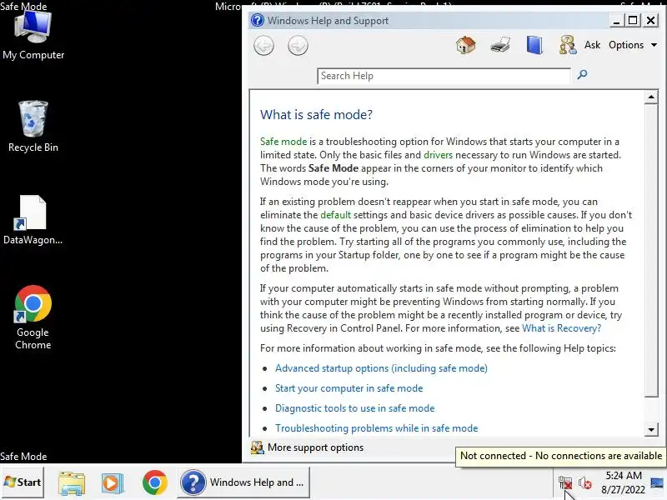Screen dimensions: 667x500
Task: Open the 'drivers' glossary term
Action: [438, 155]
